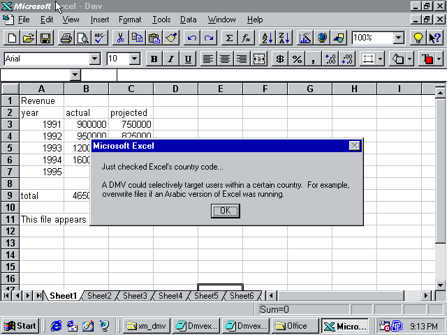This screenshot has width=447, height=335.
Task: Expand the Font Color dropdown arrow
Action: pos(439,59)
